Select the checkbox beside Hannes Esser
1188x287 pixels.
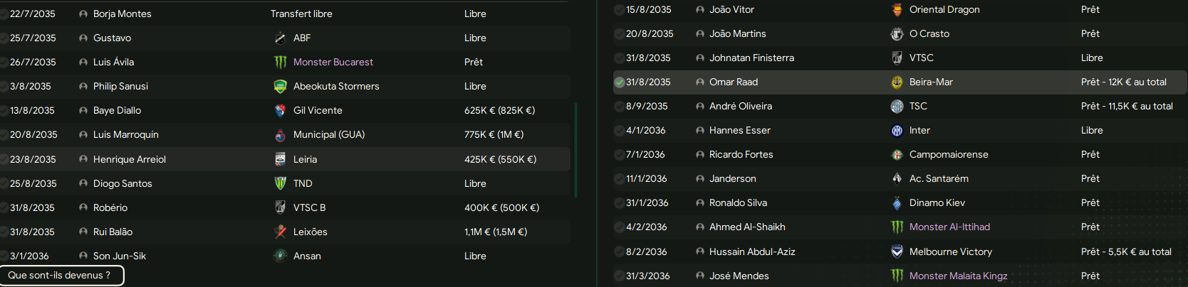click(x=620, y=130)
